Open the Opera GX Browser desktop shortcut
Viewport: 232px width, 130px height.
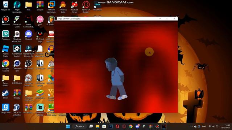point(86,7)
